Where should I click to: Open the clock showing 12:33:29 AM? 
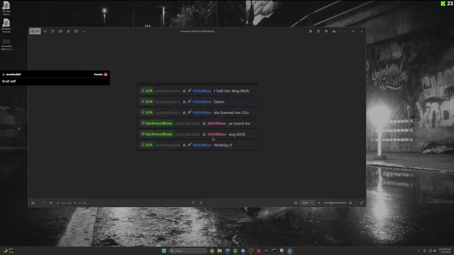pos(444,251)
